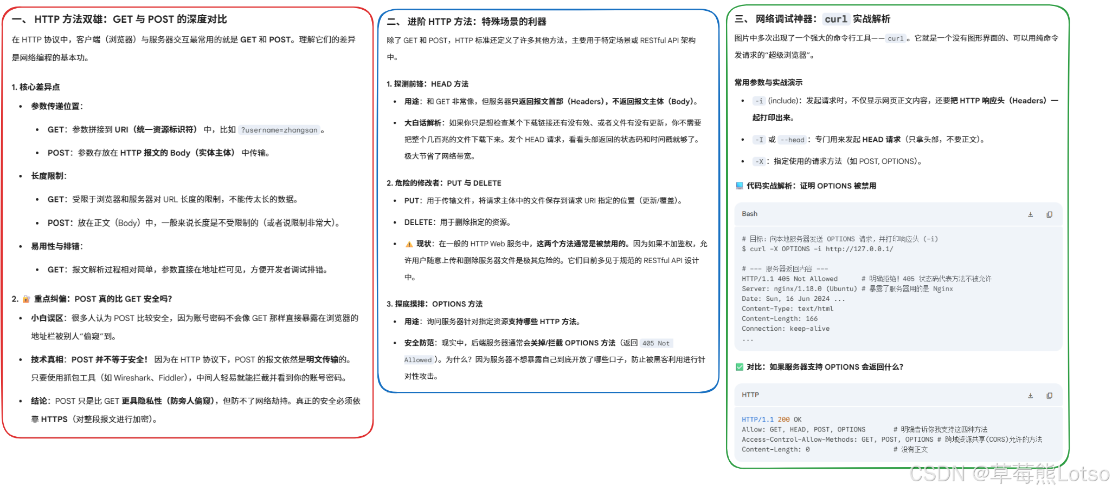The width and height of the screenshot is (1112, 492).
Task: Click the warning triangle before 现状
Action: [409, 244]
